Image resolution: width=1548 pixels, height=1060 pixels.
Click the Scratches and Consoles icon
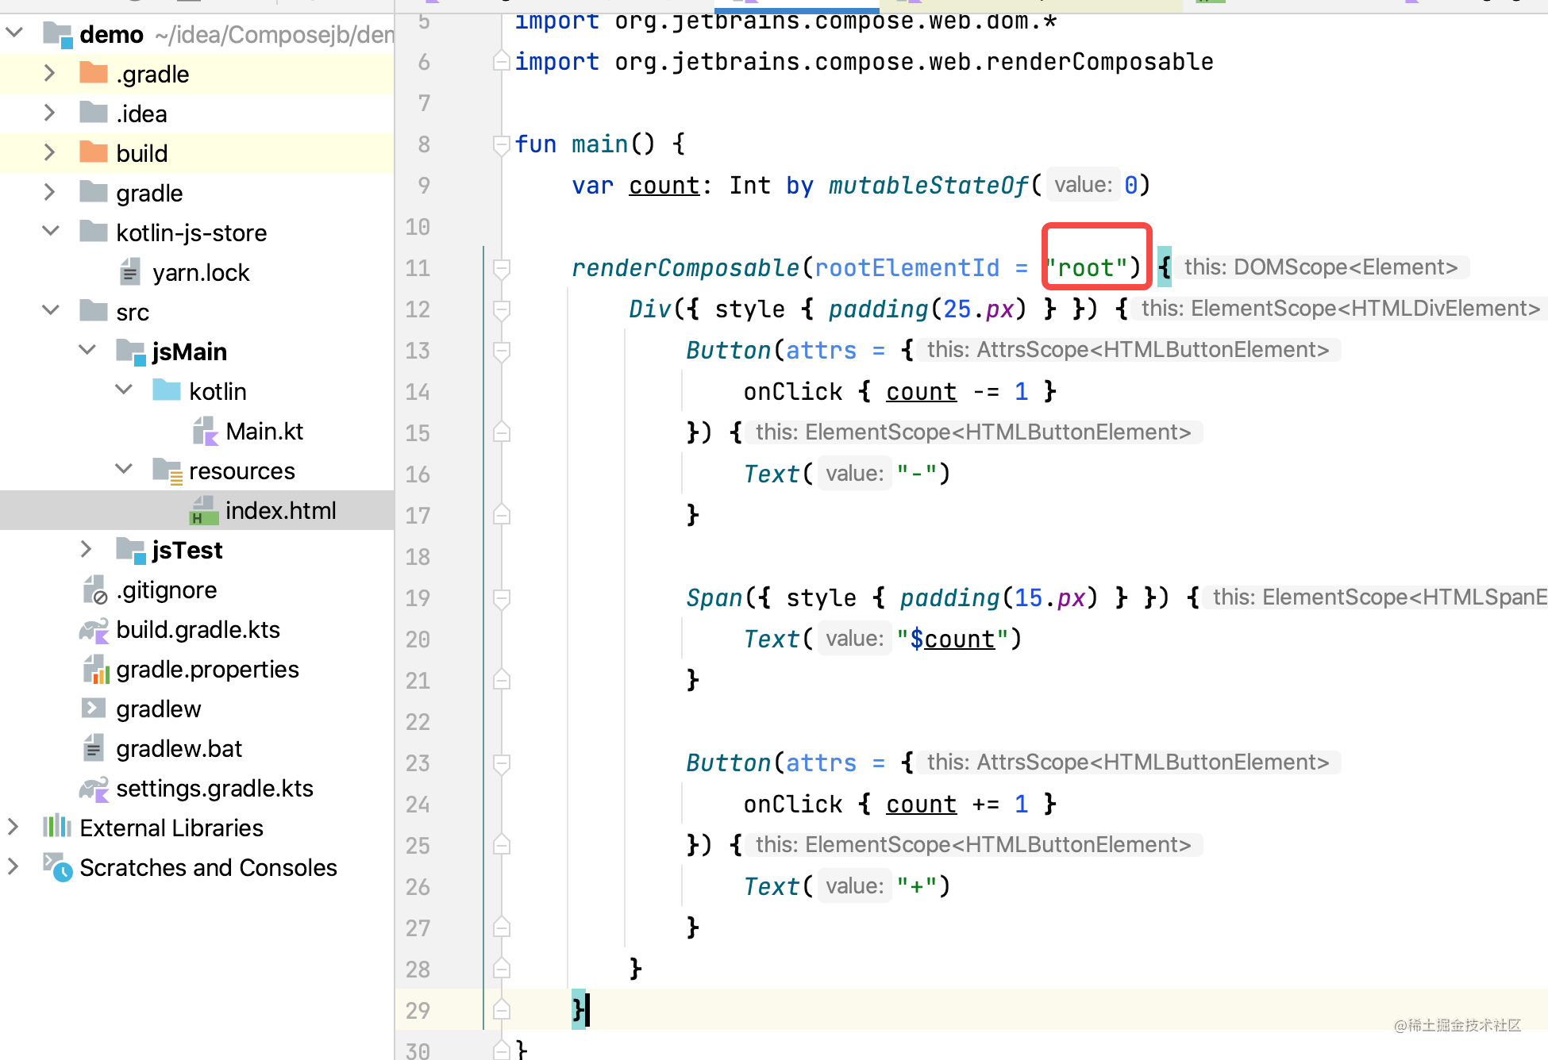pos(57,867)
